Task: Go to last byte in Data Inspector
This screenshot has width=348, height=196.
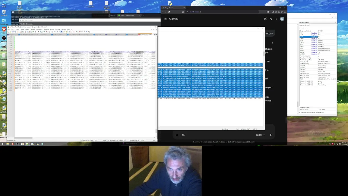Action: pos(307,28)
